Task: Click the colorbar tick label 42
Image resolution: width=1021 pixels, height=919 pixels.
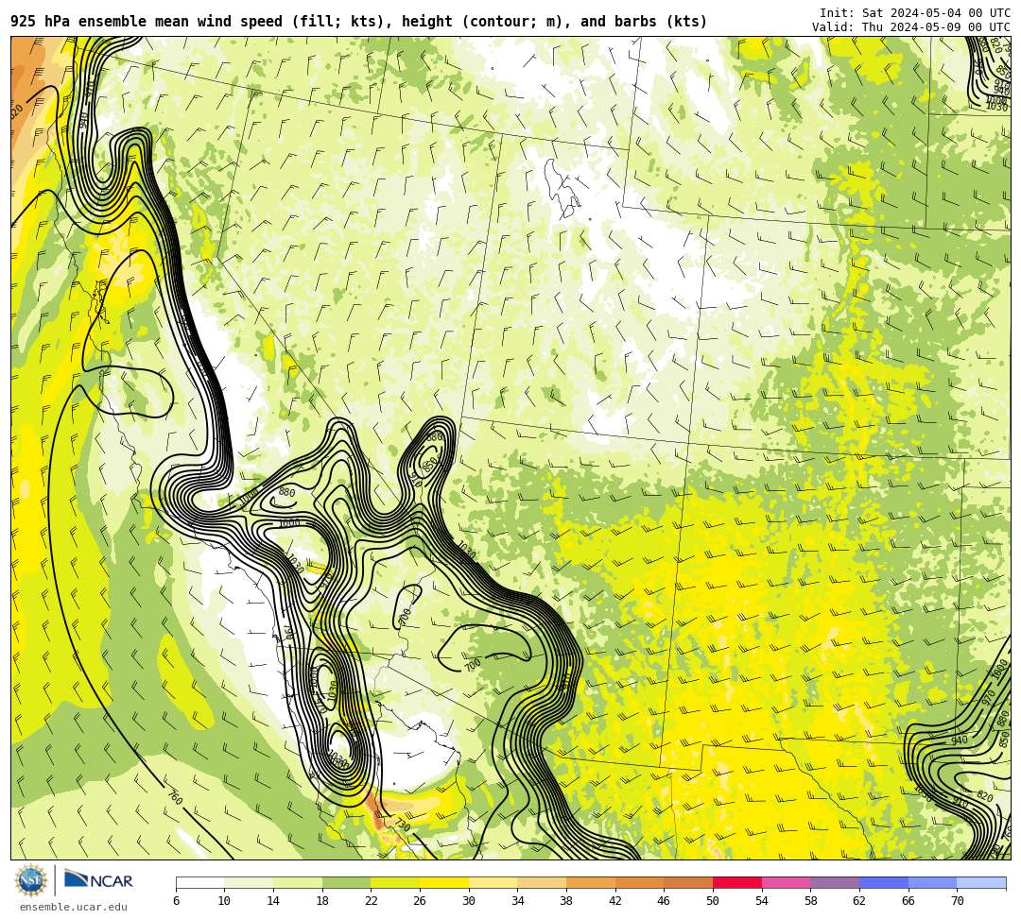Action: coord(615,901)
